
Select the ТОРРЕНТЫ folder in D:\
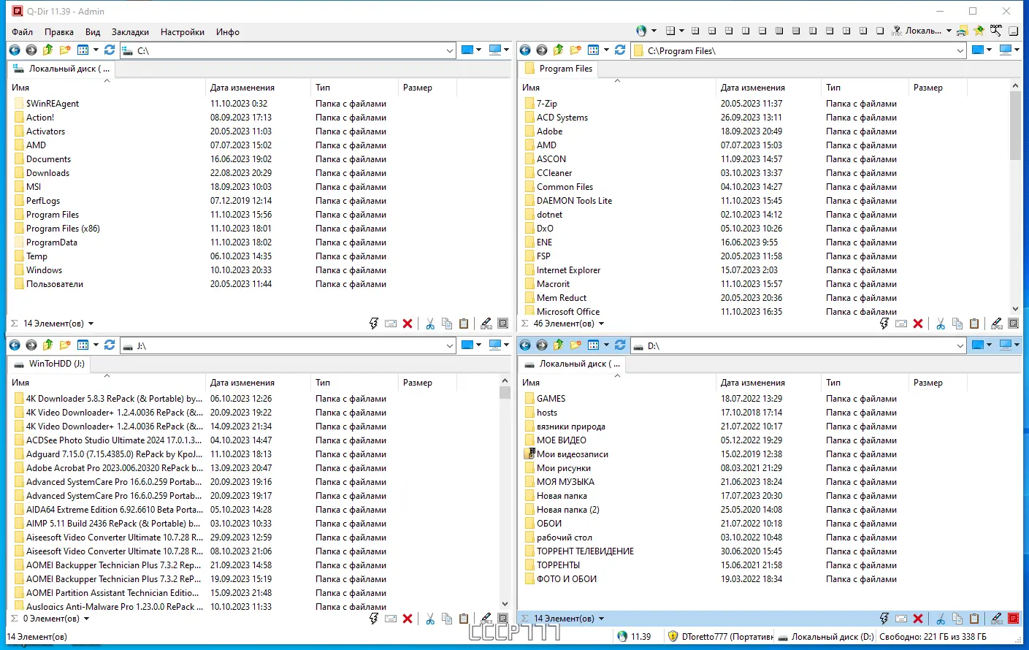pos(558,565)
